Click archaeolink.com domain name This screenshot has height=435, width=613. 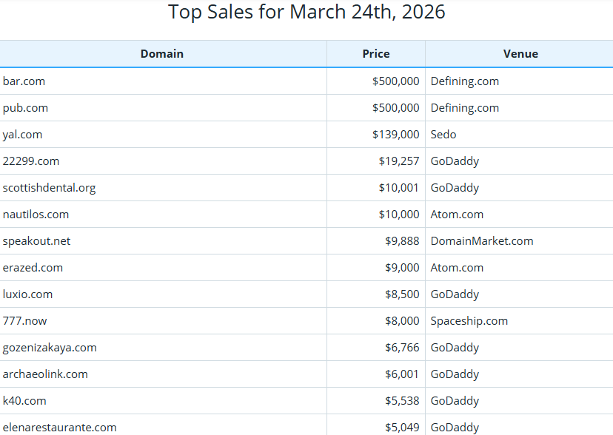click(x=45, y=374)
